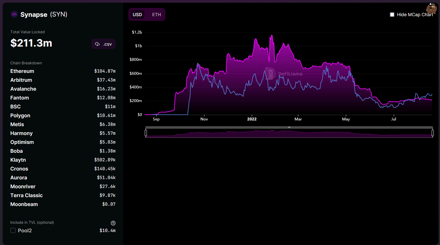The image size is (440, 245).
Task: Click the range selector's top center grip
Action: 289,127
